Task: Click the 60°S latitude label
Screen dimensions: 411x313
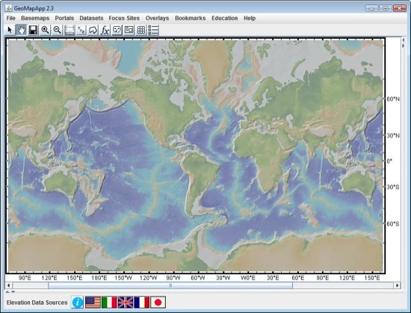Action: 393,224
